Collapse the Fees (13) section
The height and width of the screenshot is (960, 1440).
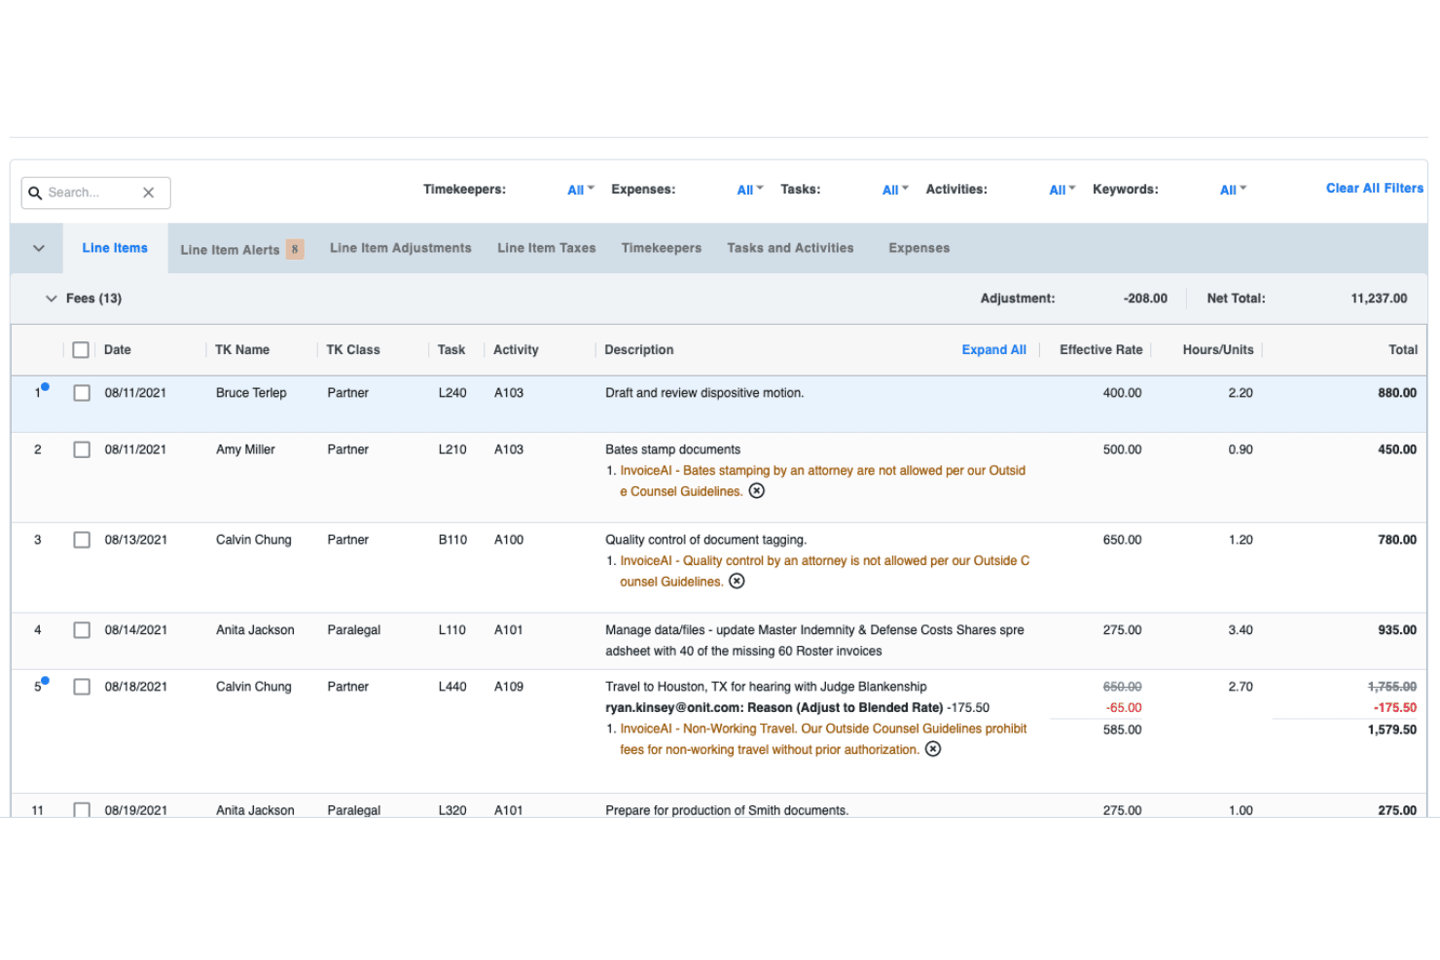pyautogui.click(x=52, y=299)
